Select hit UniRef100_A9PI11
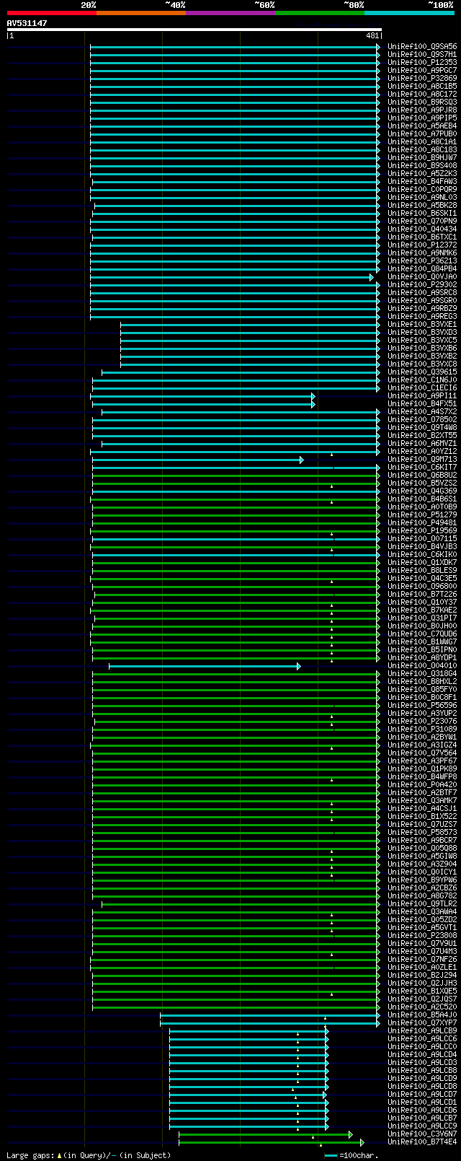This screenshot has width=461, height=1161. tap(422, 395)
